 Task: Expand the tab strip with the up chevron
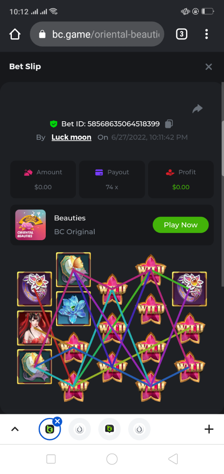[x=15, y=429]
